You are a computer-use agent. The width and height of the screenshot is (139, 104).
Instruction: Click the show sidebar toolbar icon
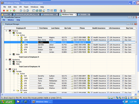coord(34,11)
